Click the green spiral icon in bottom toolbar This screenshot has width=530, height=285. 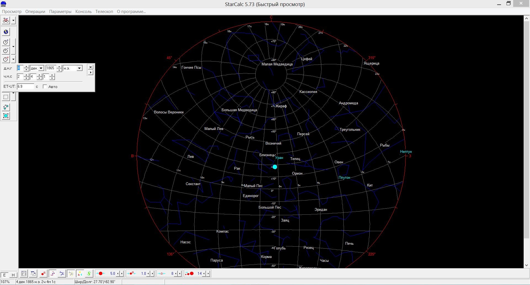[89, 274]
